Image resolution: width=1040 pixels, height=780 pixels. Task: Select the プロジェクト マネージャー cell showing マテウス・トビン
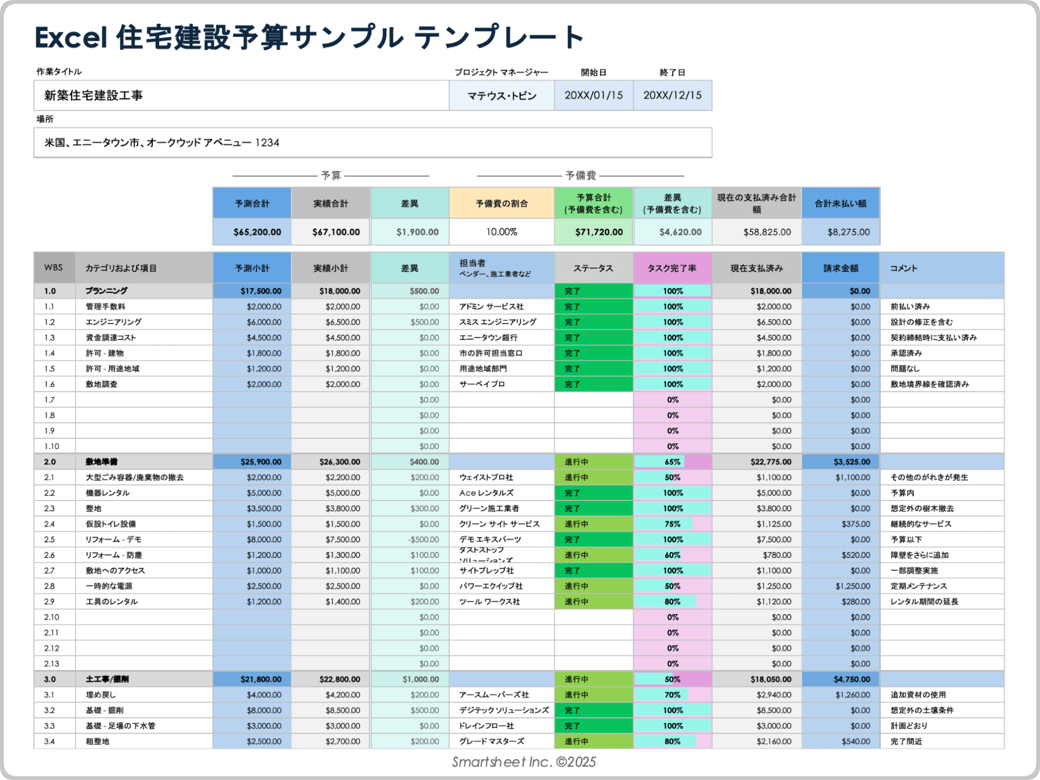[500, 95]
